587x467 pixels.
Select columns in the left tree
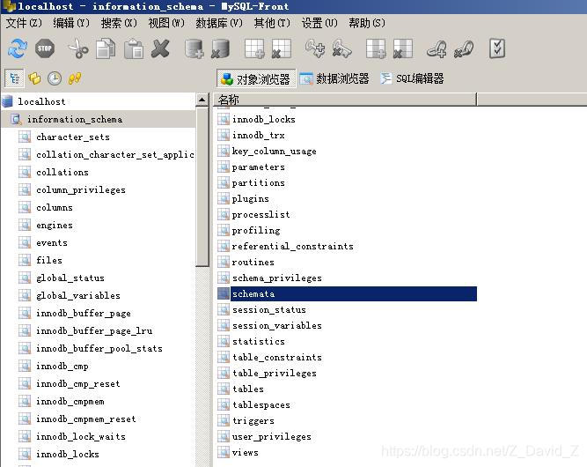(55, 207)
